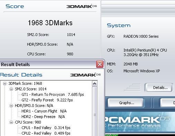Select HDR2 - Deep Freeze row

[43, 117]
